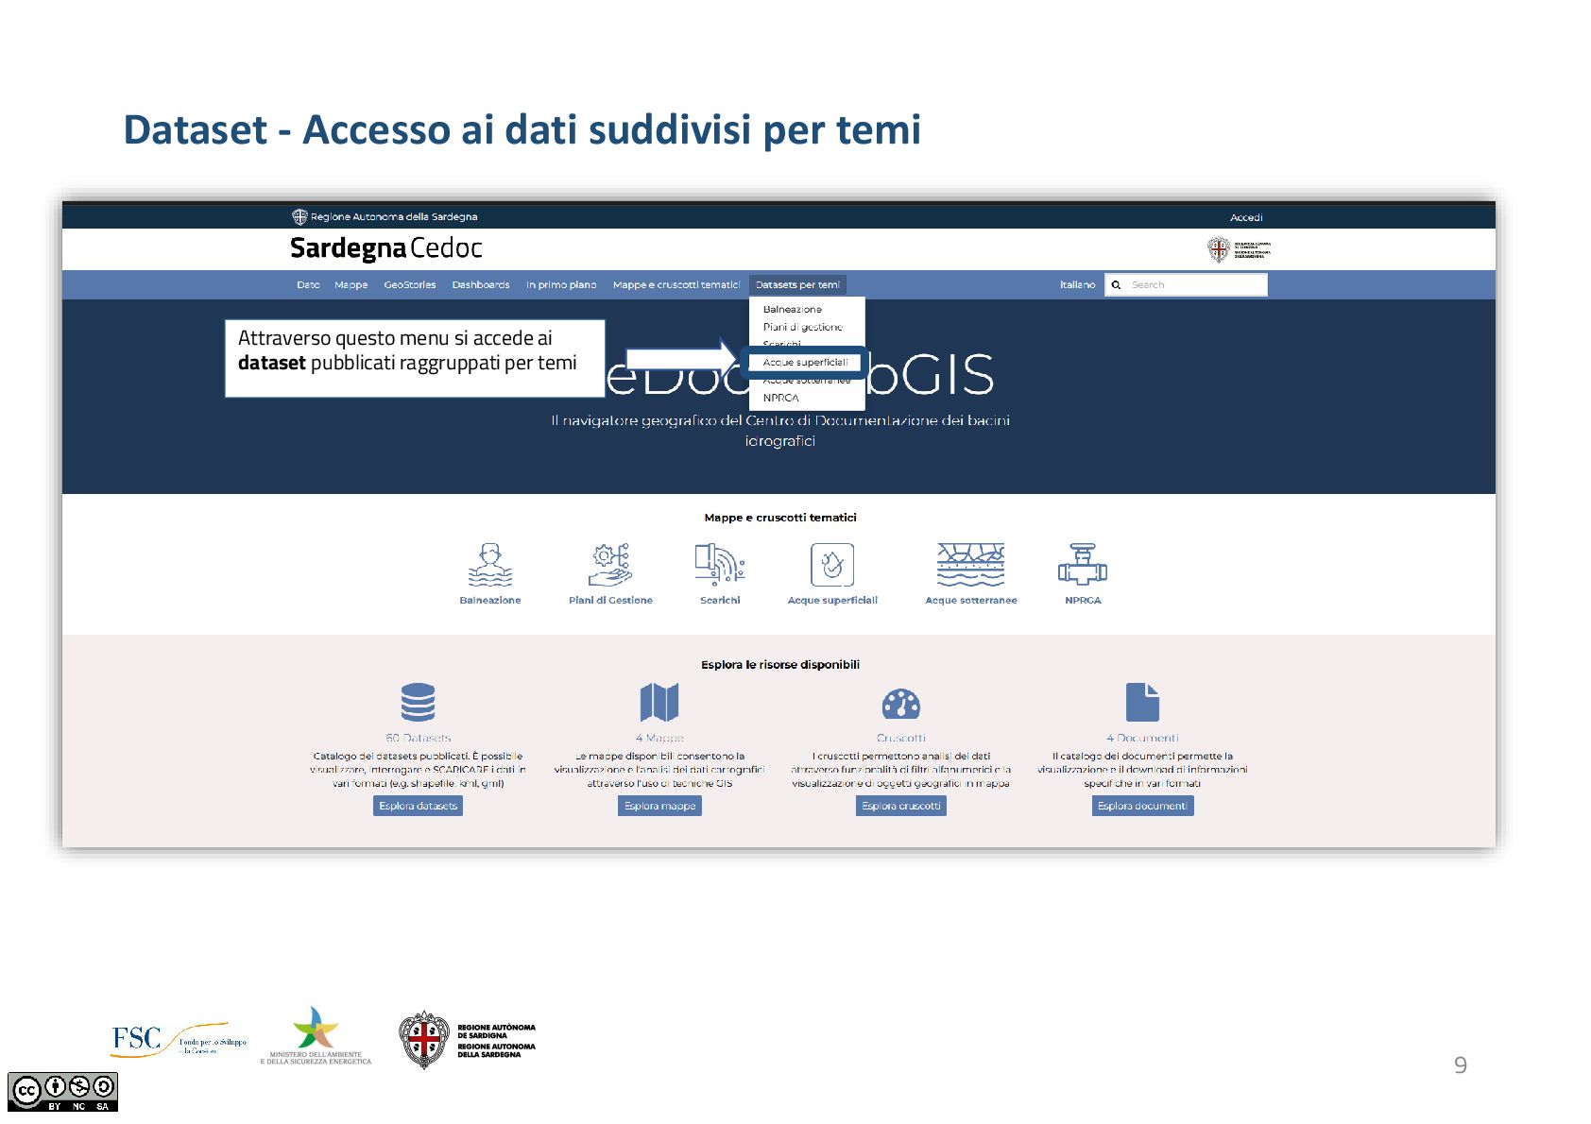Screen dimensions: 1591x1124
Task: Click the Creative Commons license badge
Action: coord(62,1092)
